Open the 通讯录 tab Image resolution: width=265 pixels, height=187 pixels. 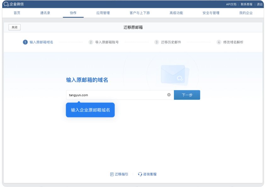pos(45,13)
